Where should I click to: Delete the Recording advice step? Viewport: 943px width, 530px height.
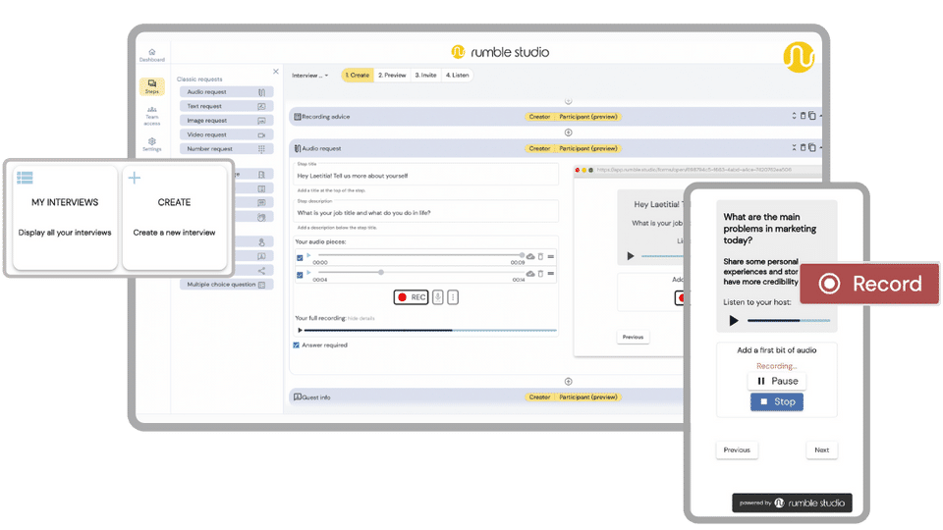tap(803, 116)
